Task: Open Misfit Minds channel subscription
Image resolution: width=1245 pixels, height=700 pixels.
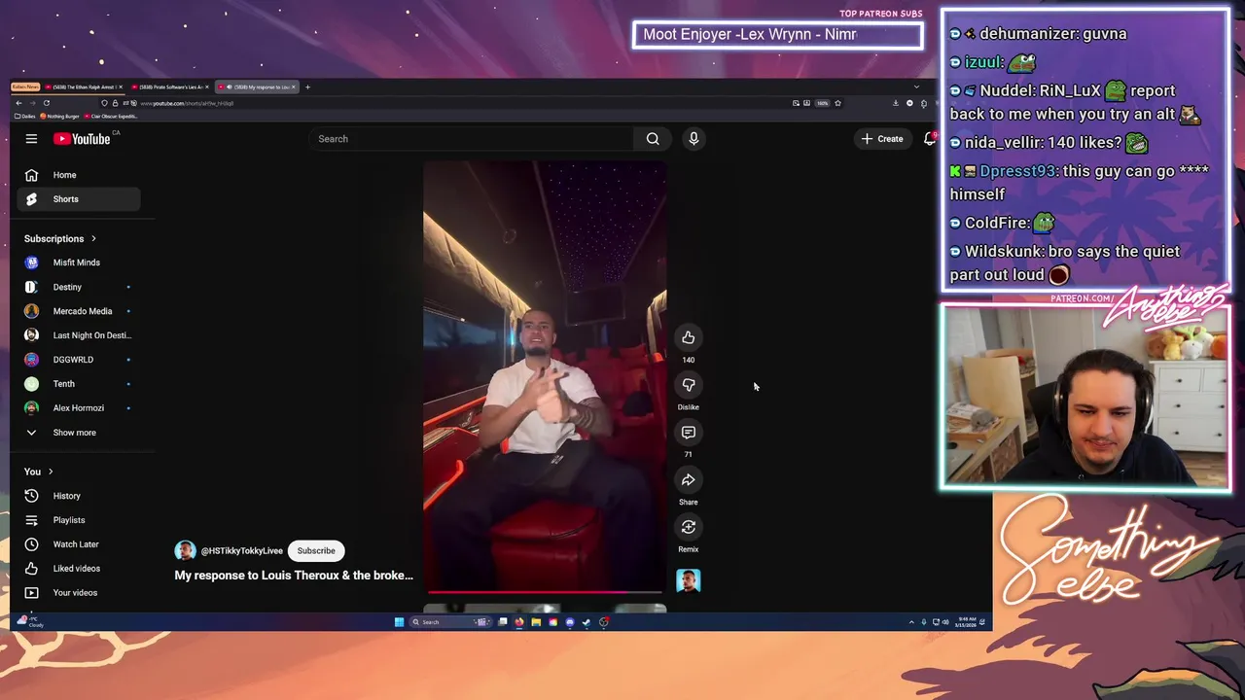Action: pyautogui.click(x=78, y=262)
